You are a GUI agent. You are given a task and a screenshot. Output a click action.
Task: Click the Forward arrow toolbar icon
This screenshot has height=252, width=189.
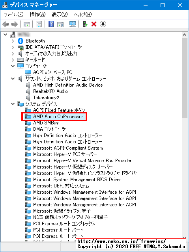15,24
